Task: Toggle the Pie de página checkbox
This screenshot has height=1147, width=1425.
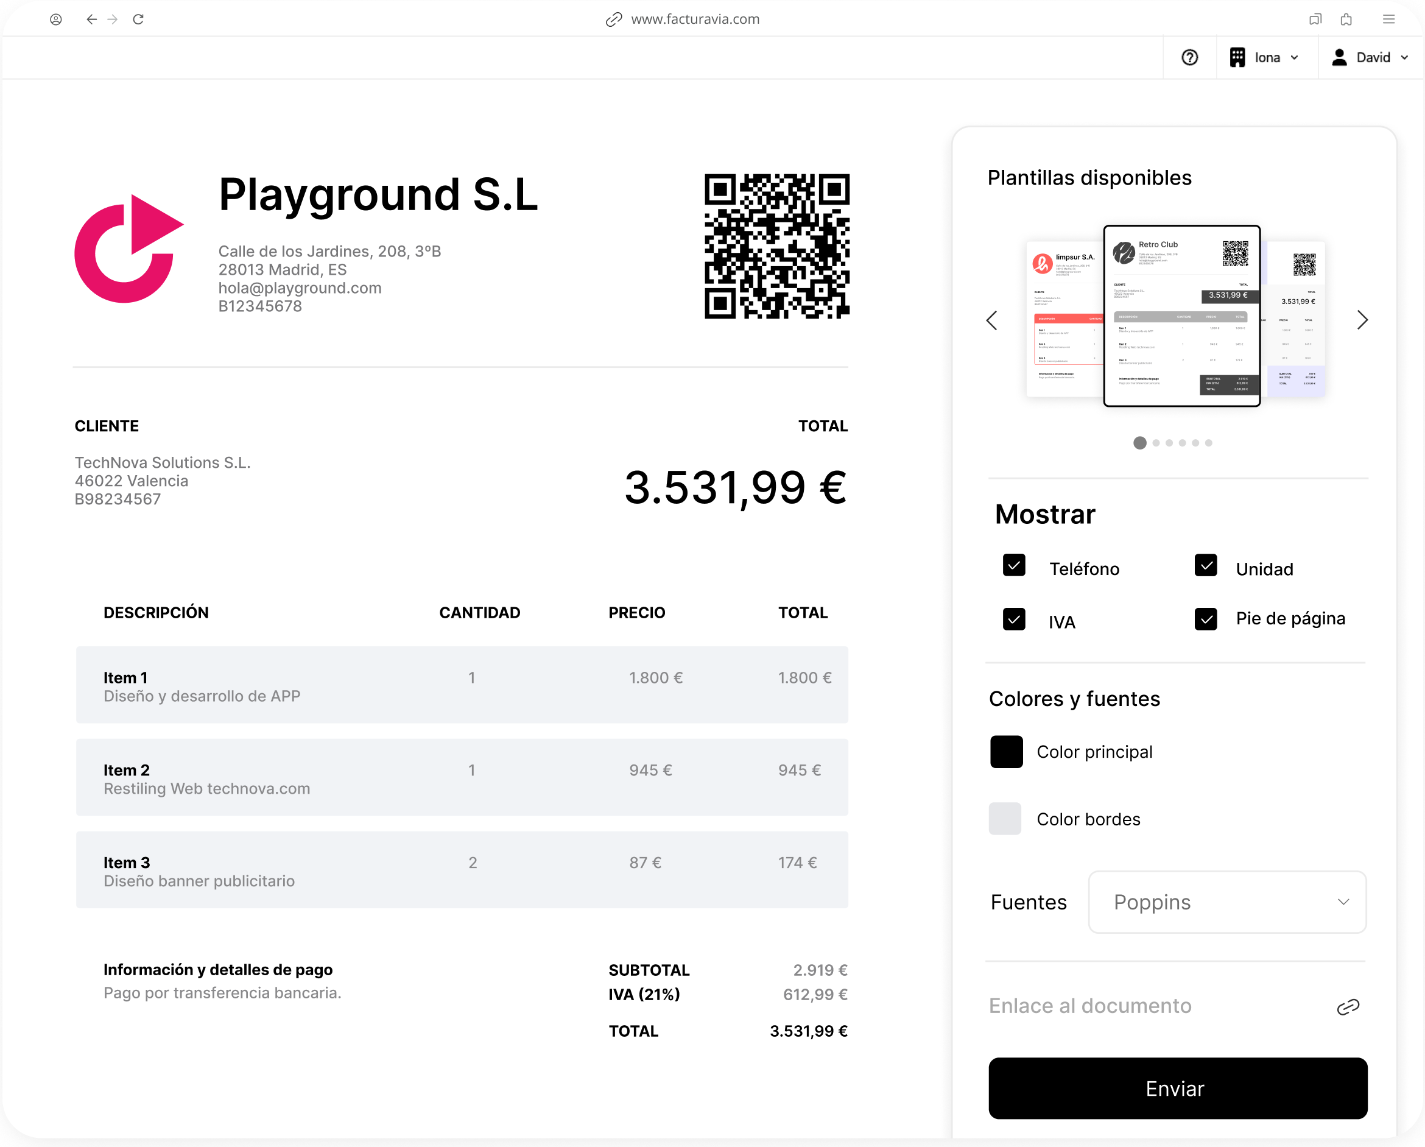Action: [1206, 619]
